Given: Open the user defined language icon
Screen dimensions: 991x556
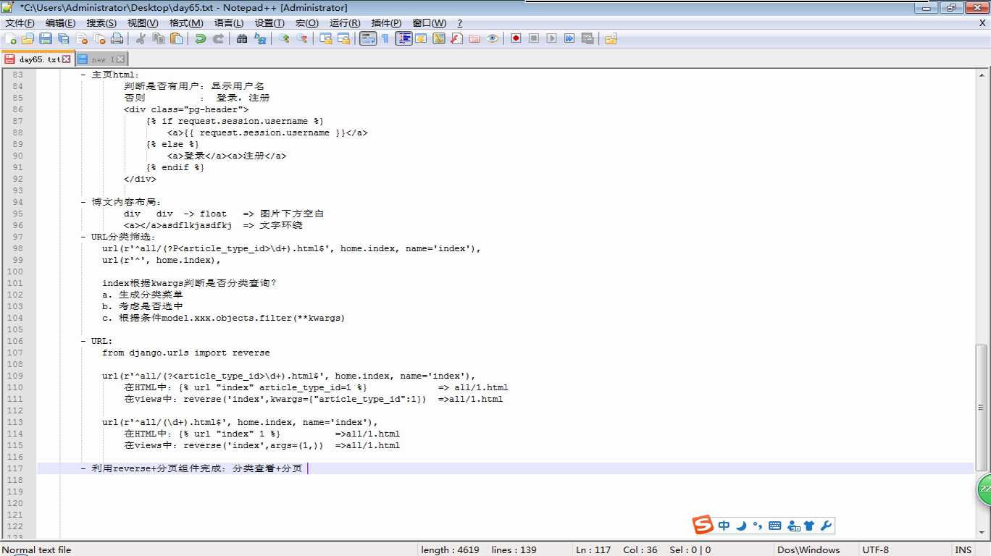Looking at the screenshot, I should coord(421,38).
